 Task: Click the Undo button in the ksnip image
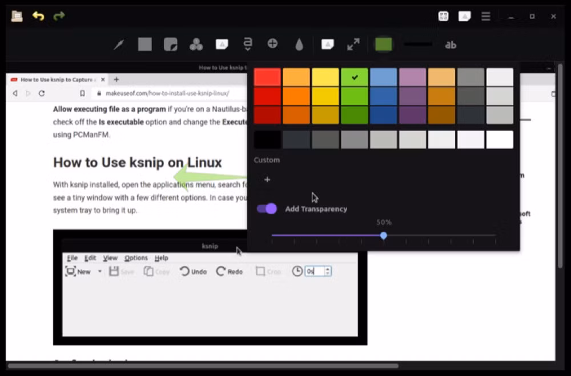tap(193, 271)
